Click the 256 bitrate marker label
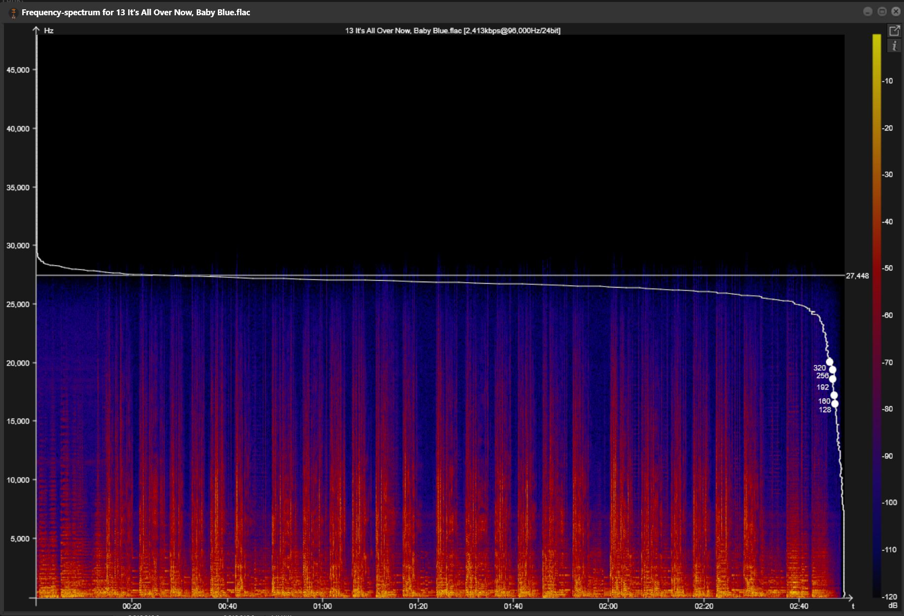The width and height of the screenshot is (904, 616). coord(822,376)
